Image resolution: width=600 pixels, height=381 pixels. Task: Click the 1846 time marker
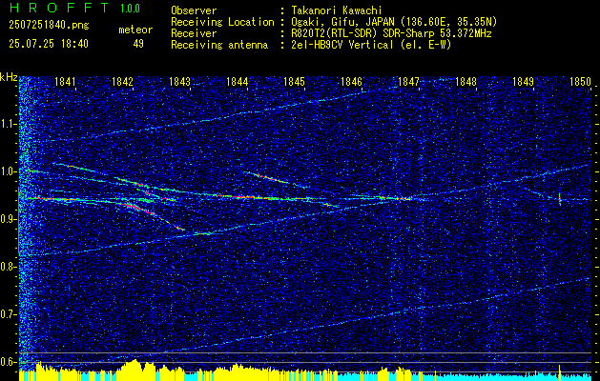tap(351, 82)
